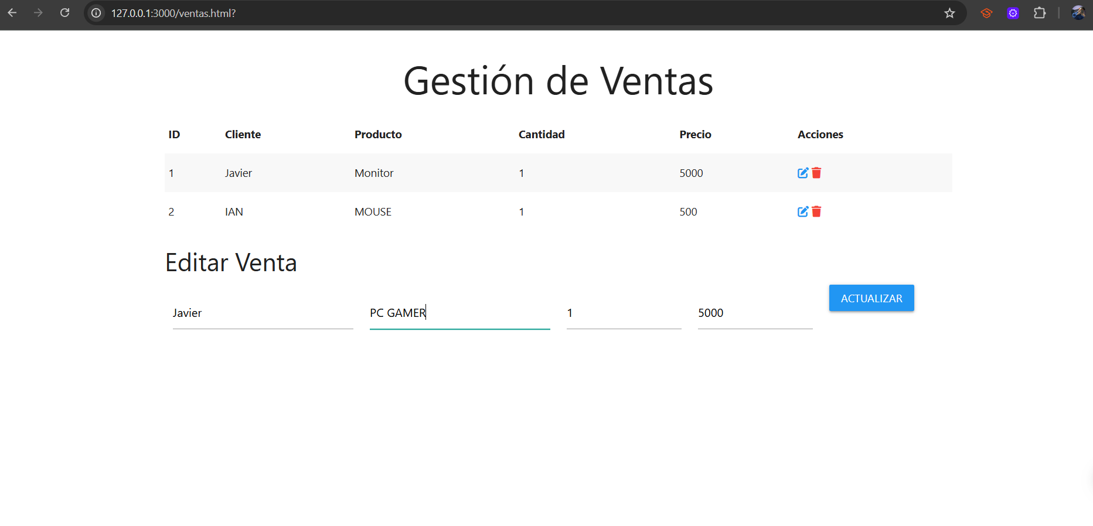The image size is (1093, 526).
Task: Click the Cliente column header
Action: [x=243, y=135]
